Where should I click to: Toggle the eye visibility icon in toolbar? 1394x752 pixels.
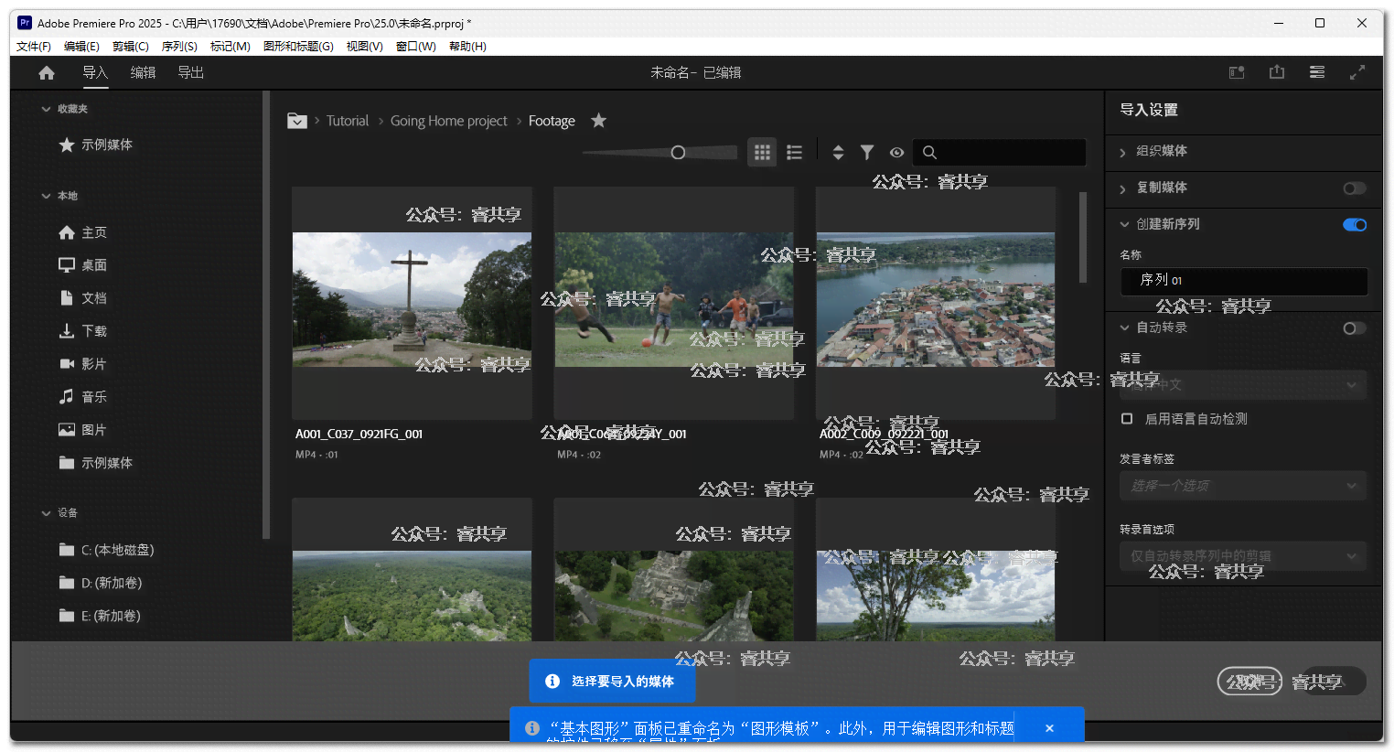click(896, 153)
